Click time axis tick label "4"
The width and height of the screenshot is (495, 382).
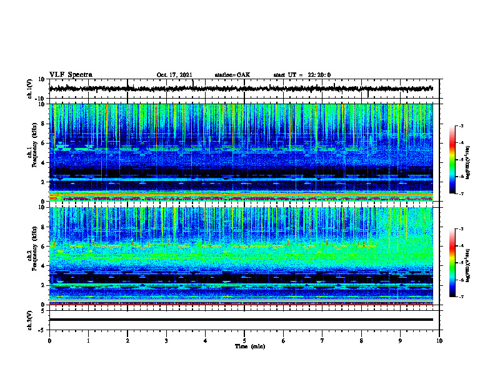pyautogui.click(x=206, y=341)
